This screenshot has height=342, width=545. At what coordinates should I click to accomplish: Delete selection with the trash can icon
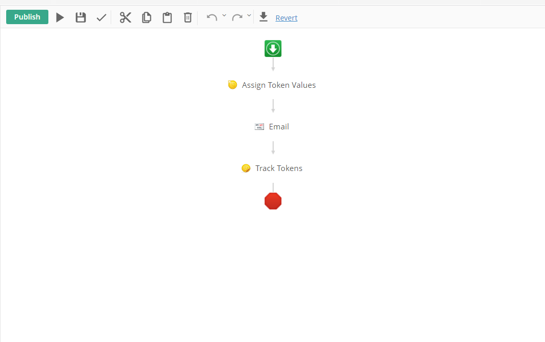[188, 17]
